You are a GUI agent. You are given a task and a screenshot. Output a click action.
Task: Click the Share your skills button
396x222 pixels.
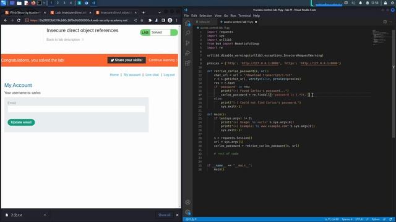click(x=126, y=60)
